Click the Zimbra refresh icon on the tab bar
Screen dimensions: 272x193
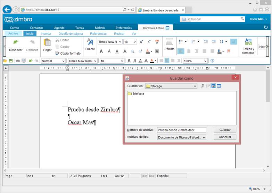[x=266, y=27]
